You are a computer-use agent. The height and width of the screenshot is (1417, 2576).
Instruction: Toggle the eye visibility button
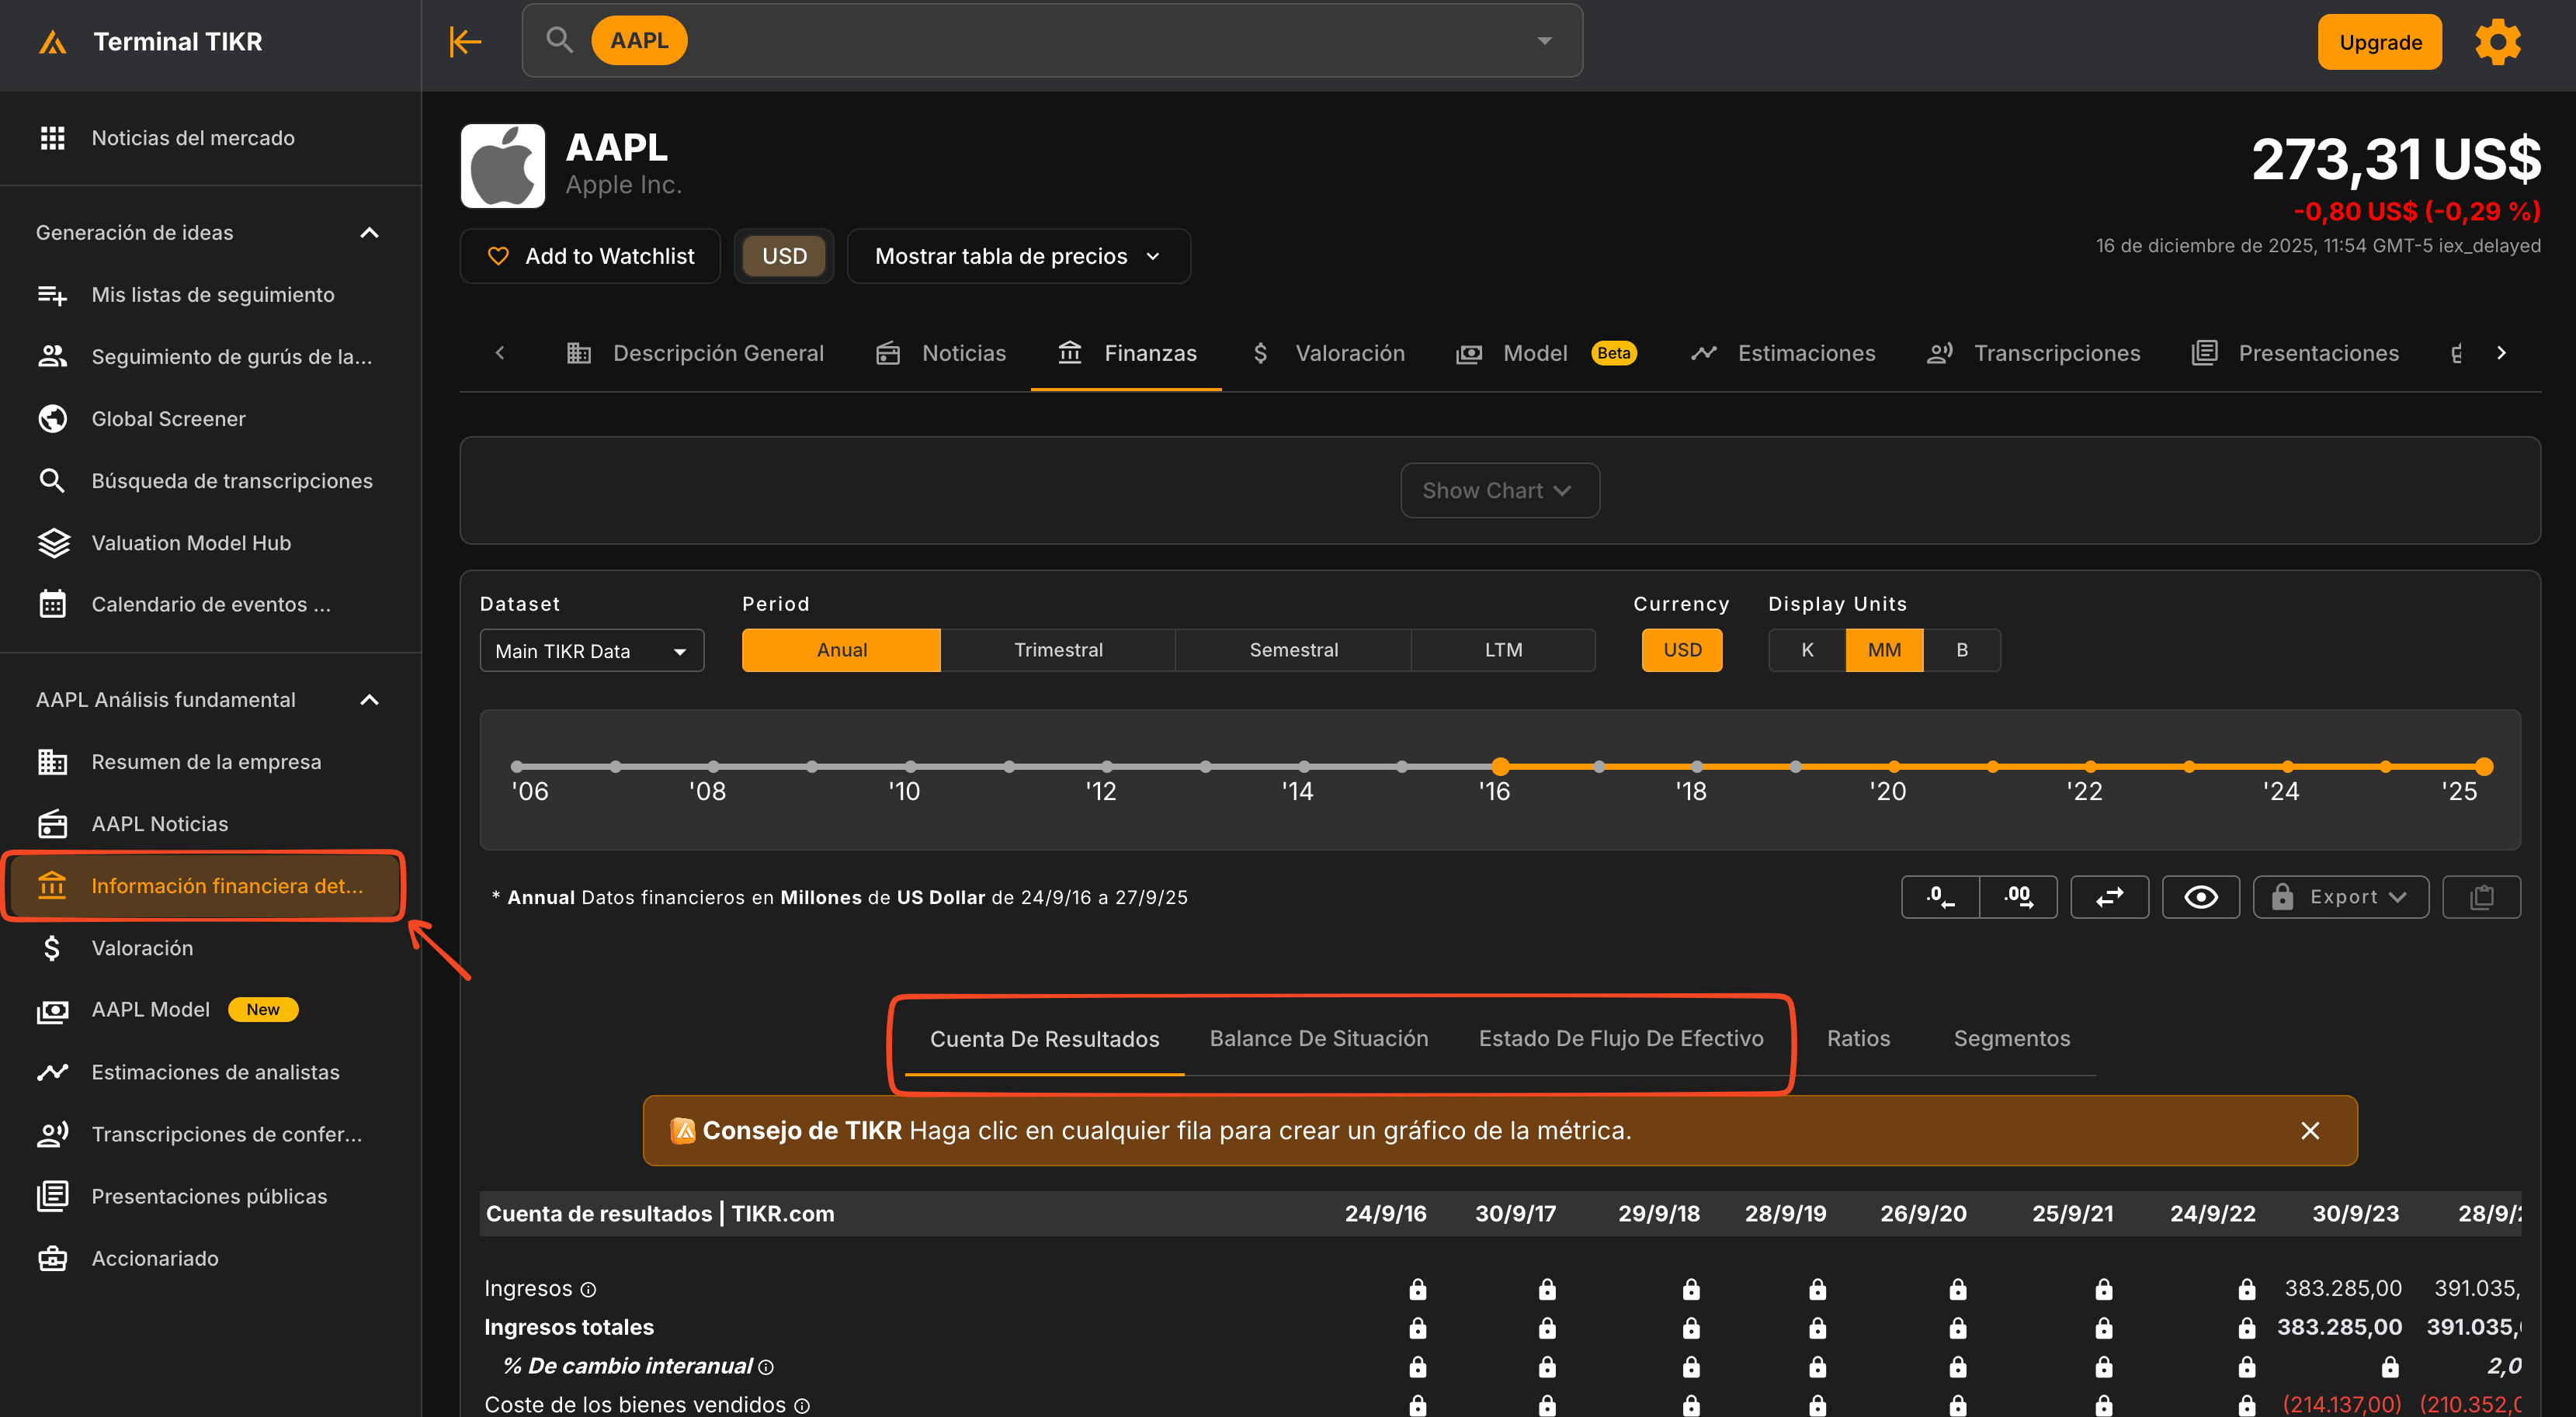[x=2200, y=896]
